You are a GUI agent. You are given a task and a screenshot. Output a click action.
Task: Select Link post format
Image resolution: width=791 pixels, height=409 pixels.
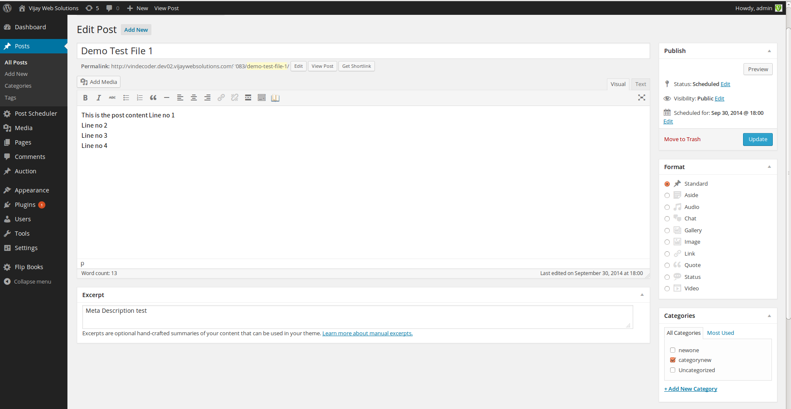tap(667, 254)
